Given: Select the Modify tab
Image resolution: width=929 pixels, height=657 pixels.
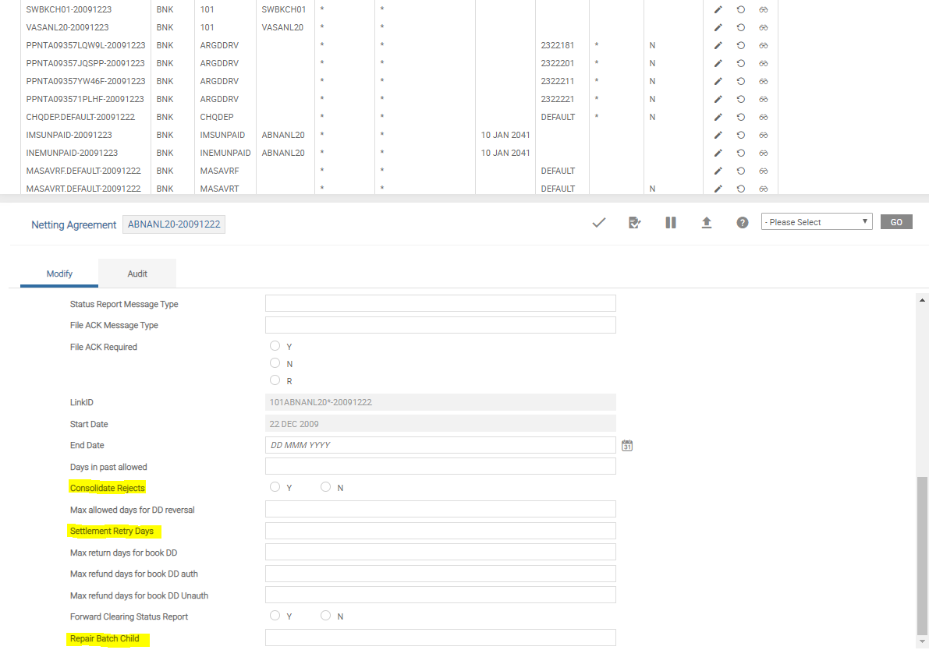Looking at the screenshot, I should click(x=59, y=274).
